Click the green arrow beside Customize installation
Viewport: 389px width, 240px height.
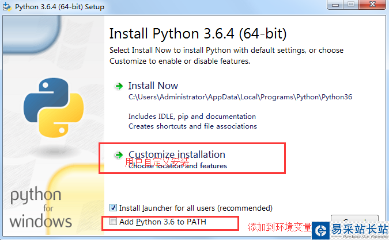(119, 155)
